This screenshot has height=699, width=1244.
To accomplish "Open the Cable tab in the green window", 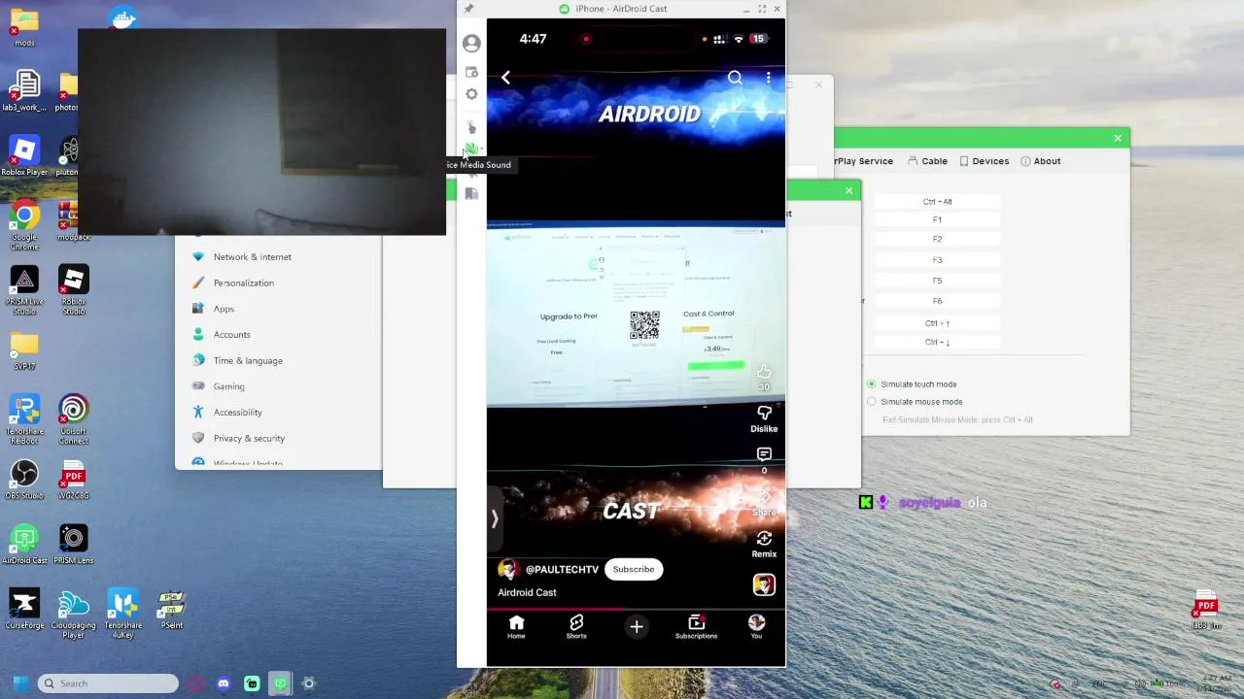I will coord(927,161).
